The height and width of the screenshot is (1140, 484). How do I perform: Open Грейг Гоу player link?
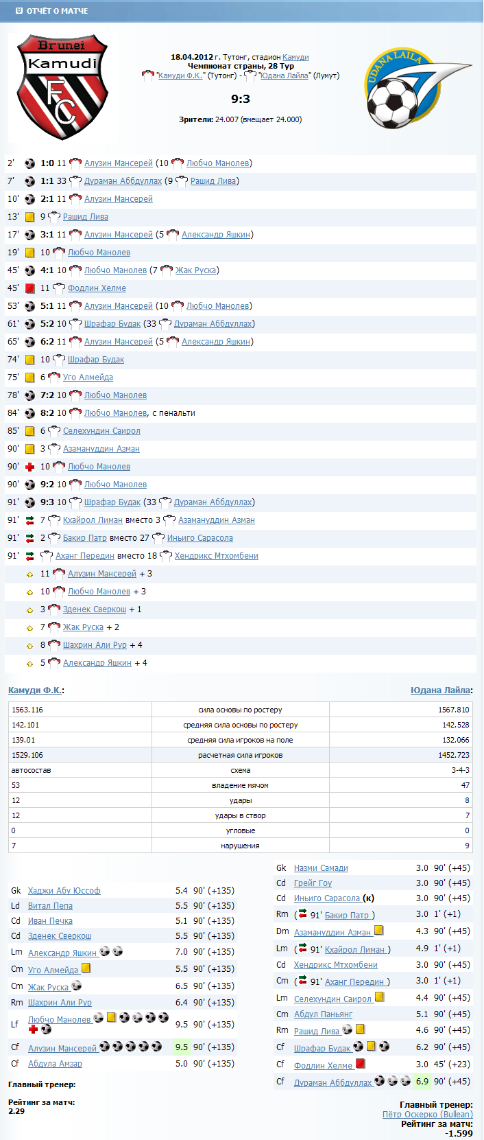pos(313,883)
